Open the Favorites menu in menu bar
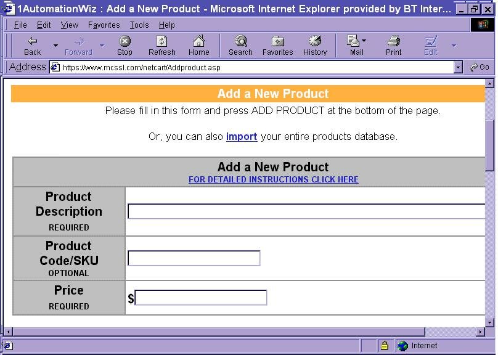The height and width of the screenshot is (355, 498). click(104, 25)
